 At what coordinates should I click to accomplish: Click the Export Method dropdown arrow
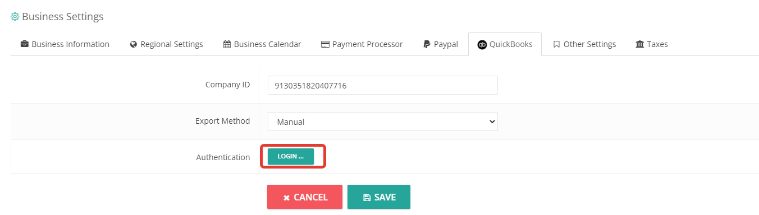(x=492, y=121)
